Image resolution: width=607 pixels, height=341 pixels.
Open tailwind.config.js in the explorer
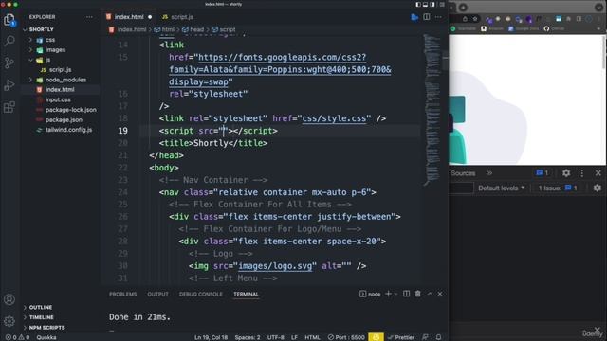click(x=68, y=130)
